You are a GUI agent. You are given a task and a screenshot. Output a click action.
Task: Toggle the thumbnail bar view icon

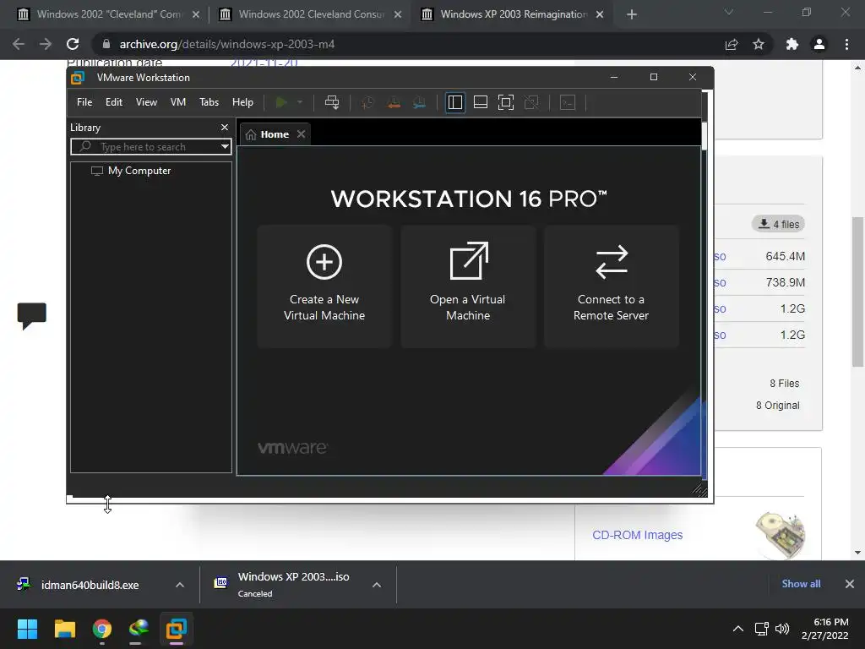click(x=481, y=102)
